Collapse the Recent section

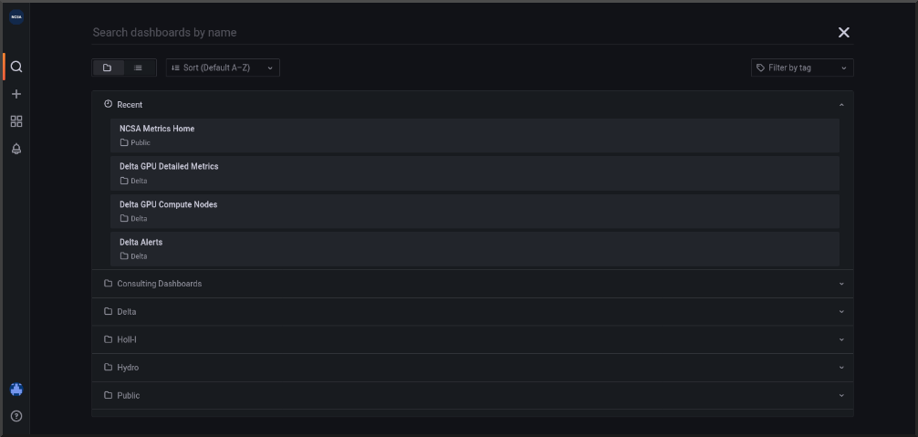click(x=840, y=105)
